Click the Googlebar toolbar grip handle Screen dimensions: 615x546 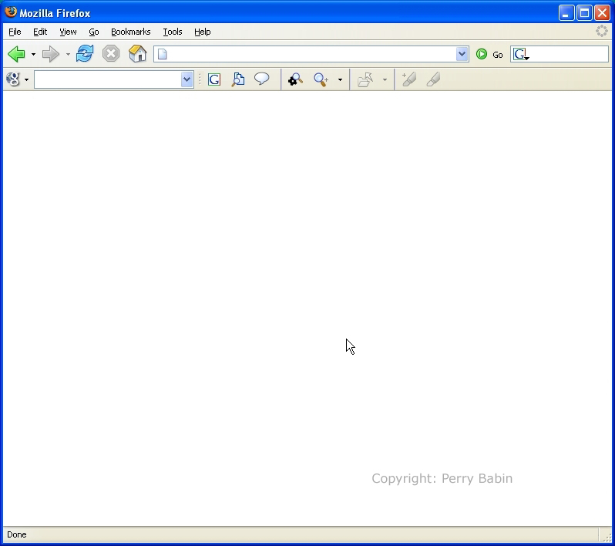(x=200, y=79)
